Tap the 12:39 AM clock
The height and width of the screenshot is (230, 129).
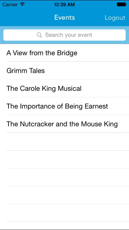point(64,5)
